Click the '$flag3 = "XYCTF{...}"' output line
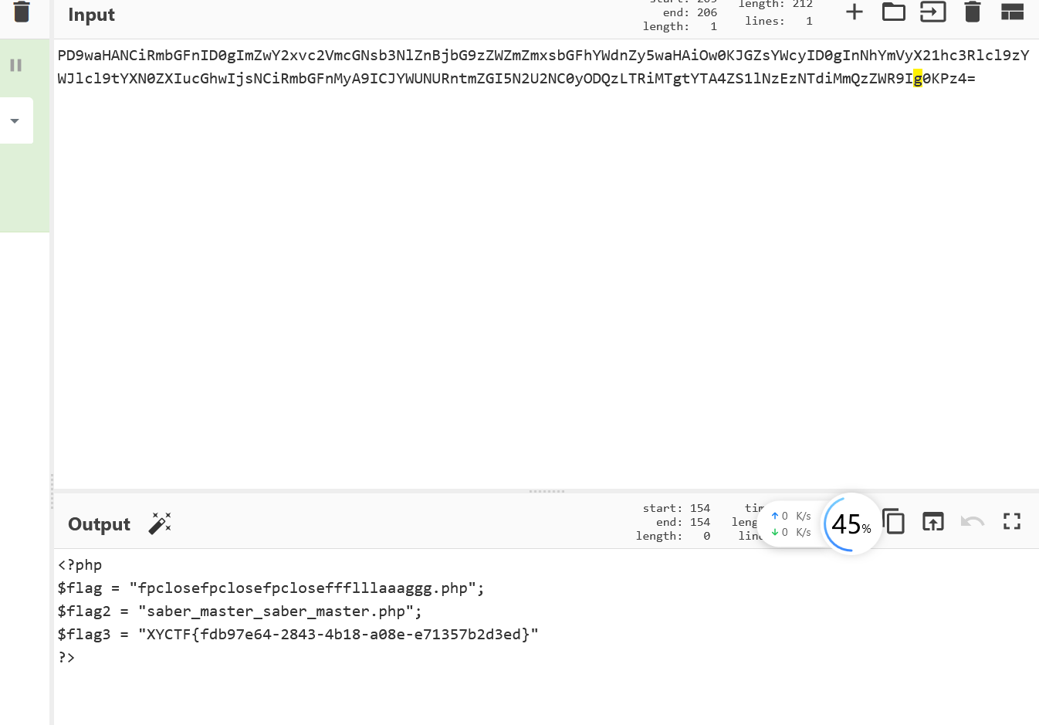The width and height of the screenshot is (1039, 725). [x=298, y=635]
